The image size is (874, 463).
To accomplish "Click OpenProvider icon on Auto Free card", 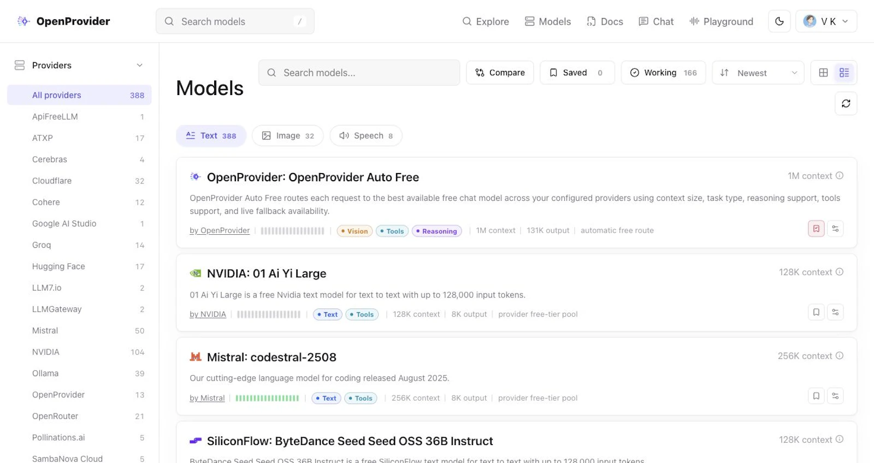I will tap(196, 177).
